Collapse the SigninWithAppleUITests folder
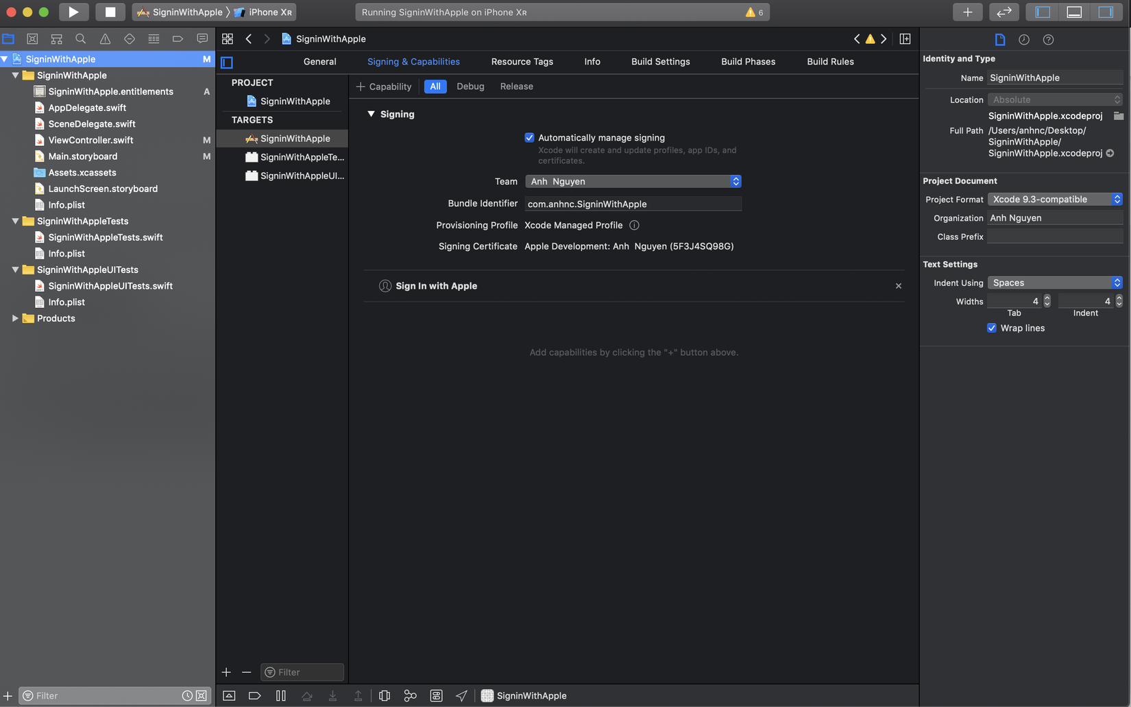This screenshot has height=707, width=1131. (16, 270)
